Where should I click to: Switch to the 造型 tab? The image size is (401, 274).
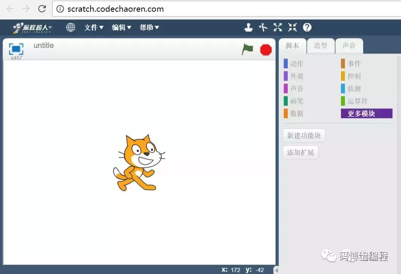[321, 46]
